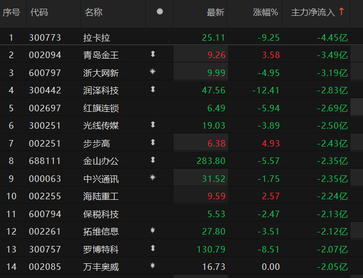Click the change value 4.93
This screenshot has width=363, height=278.
(x=271, y=144)
